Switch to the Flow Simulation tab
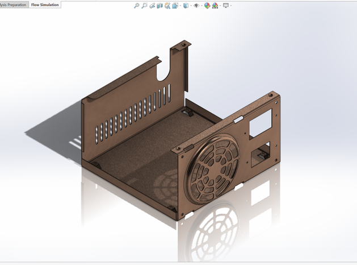Screen dimensions: 357x265 point(45,5)
